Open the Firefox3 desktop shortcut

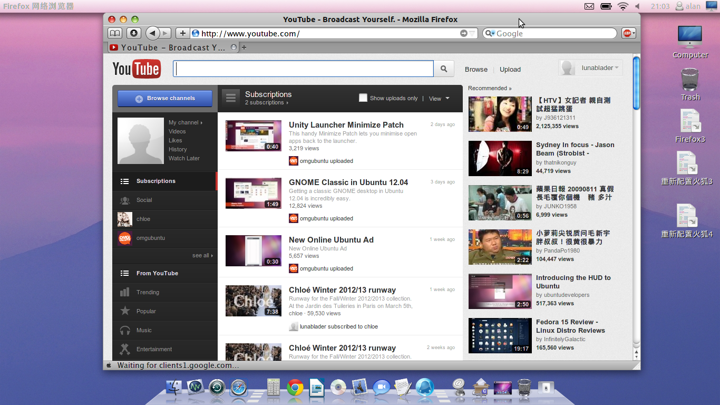(690, 126)
